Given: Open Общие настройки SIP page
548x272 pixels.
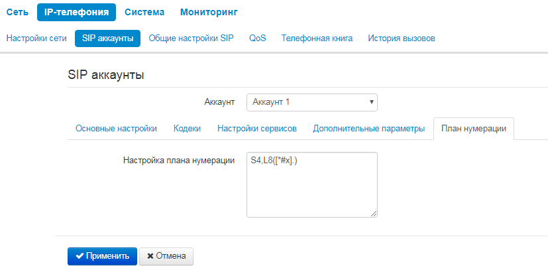Looking at the screenshot, I should (x=192, y=38).
